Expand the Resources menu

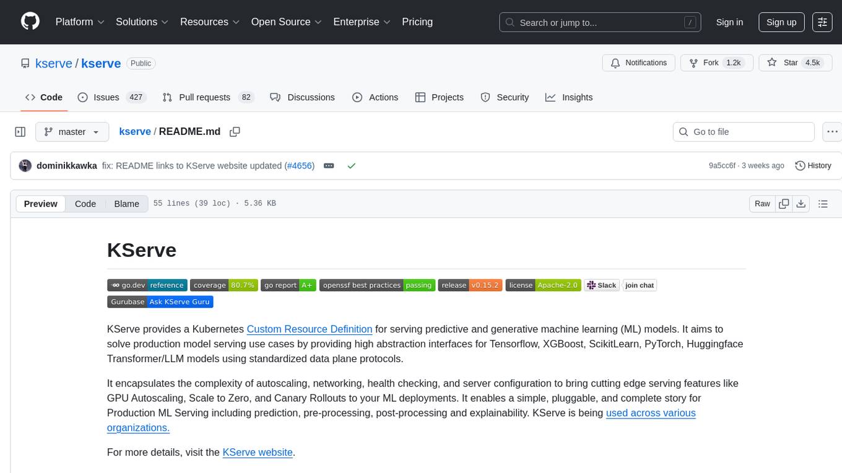tap(210, 22)
